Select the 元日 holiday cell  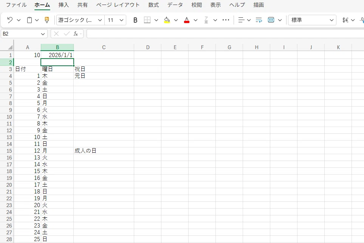[104, 76]
